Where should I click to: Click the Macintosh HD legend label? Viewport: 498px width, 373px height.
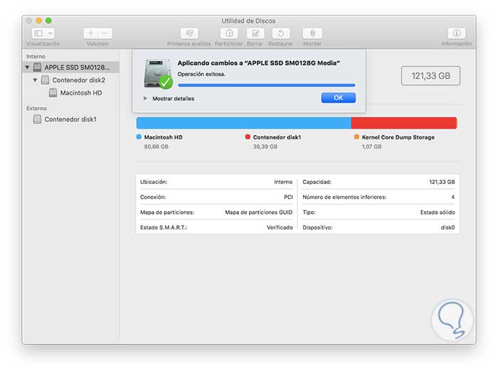click(163, 137)
